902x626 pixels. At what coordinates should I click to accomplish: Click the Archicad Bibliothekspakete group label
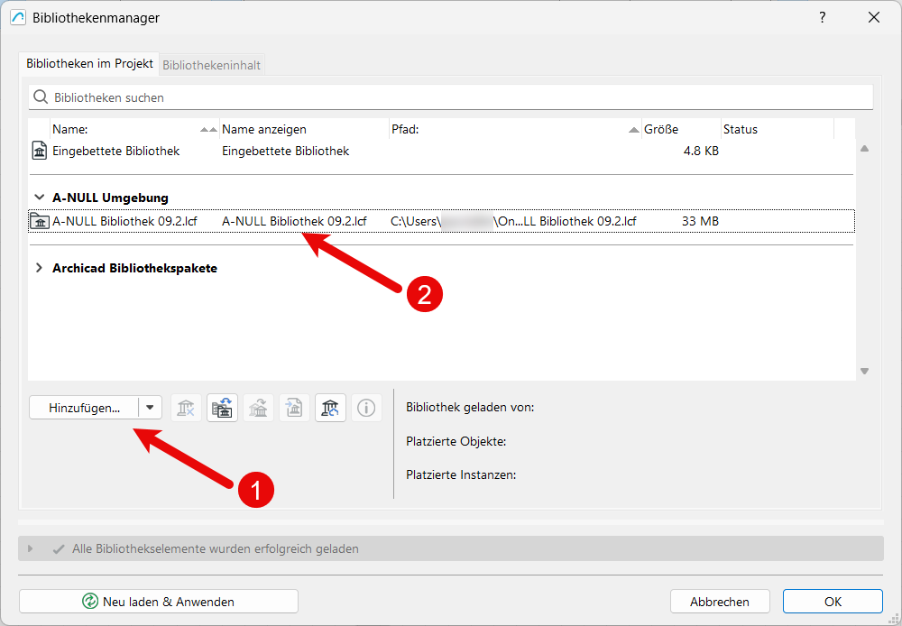click(x=134, y=268)
